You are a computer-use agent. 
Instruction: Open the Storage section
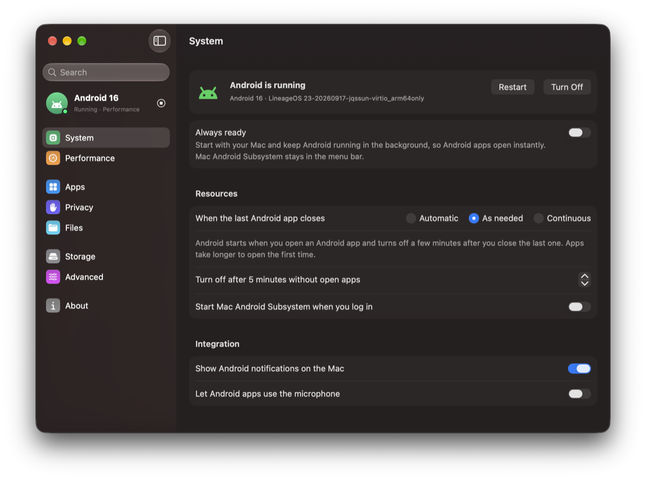[x=106, y=256]
